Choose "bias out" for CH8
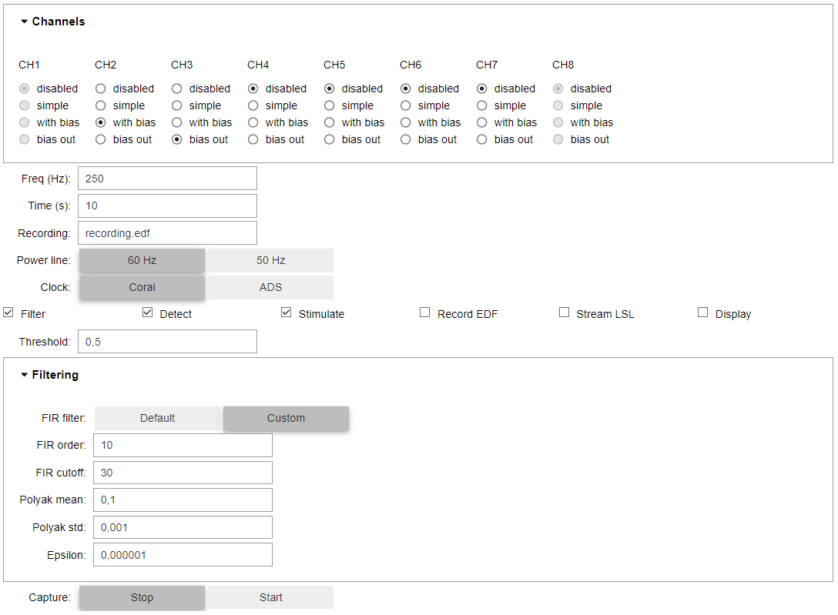This screenshot has height=615, width=838. 558,139
